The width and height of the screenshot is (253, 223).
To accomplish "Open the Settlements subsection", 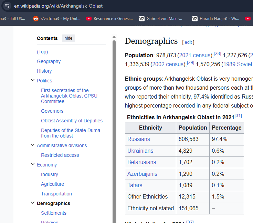I will click(x=54, y=213).
